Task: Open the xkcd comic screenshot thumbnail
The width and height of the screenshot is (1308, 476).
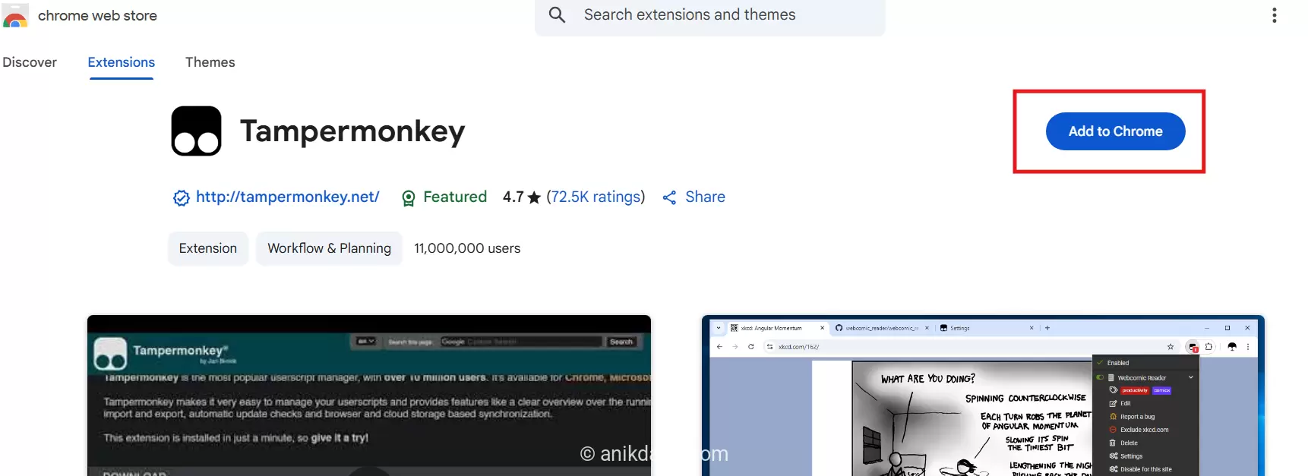Action: tap(983, 396)
